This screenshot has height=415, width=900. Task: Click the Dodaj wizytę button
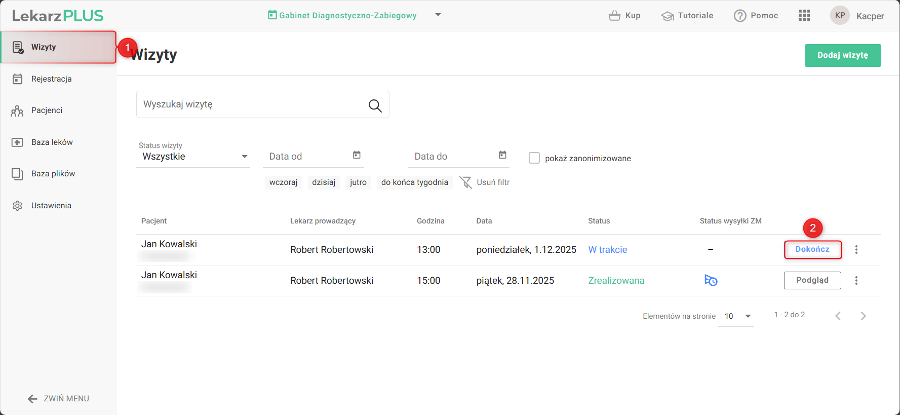(x=842, y=55)
